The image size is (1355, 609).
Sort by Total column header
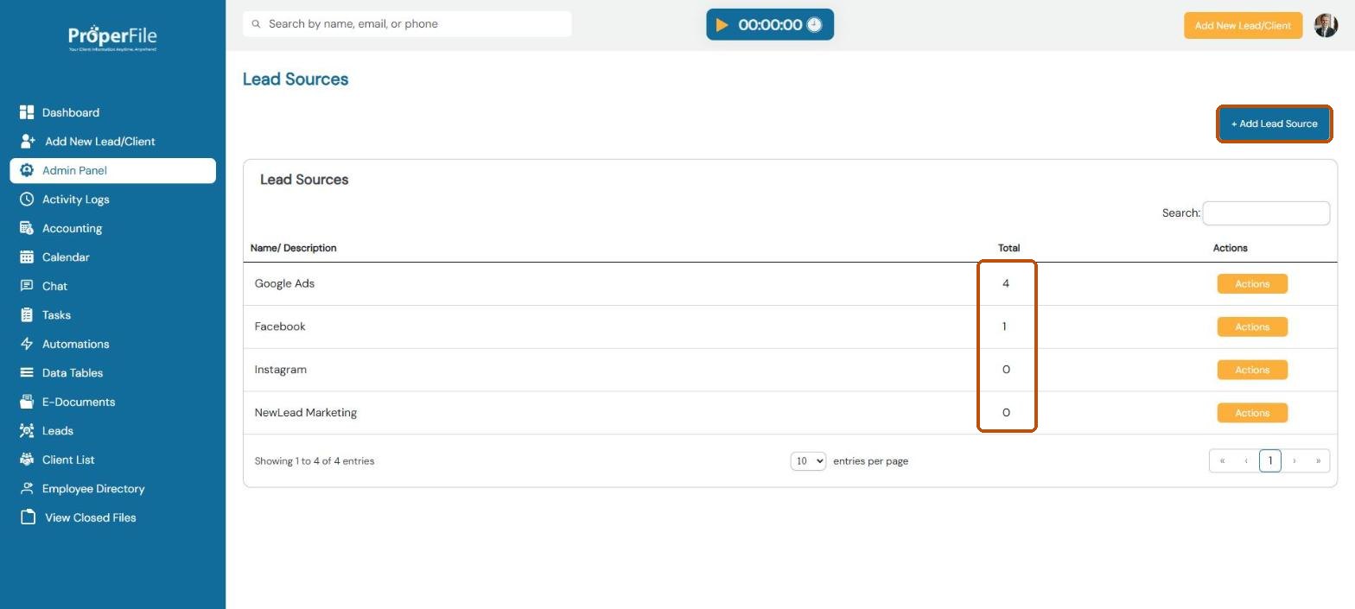[1008, 248]
